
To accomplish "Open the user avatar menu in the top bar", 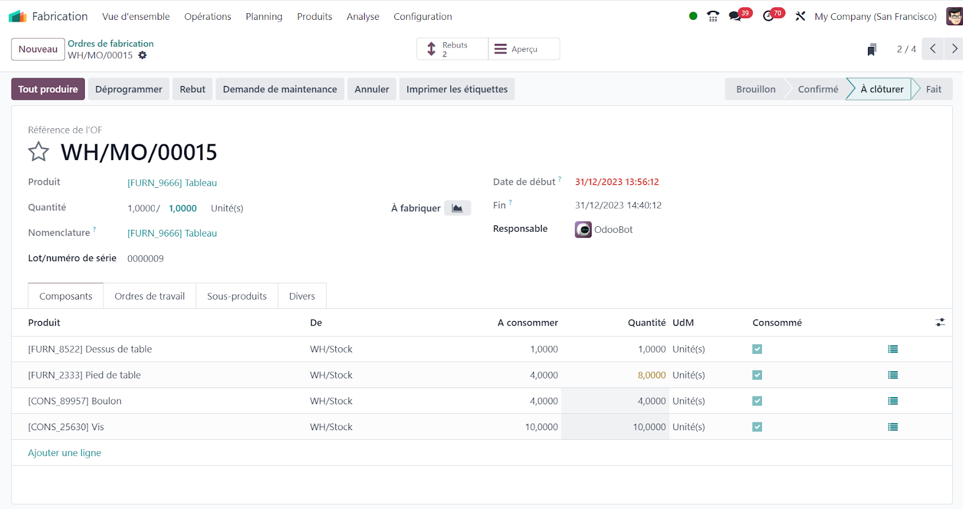I will (954, 16).
